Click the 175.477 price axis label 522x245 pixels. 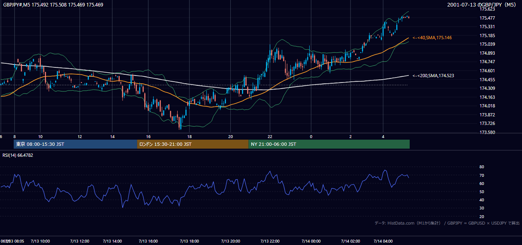click(487, 18)
